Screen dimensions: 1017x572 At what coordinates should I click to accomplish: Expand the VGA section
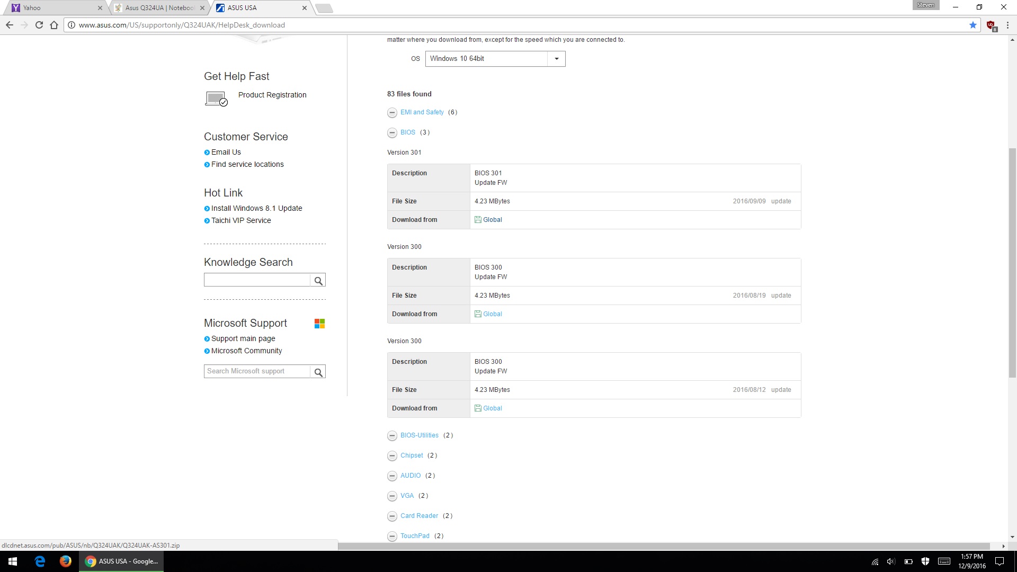pos(392,496)
